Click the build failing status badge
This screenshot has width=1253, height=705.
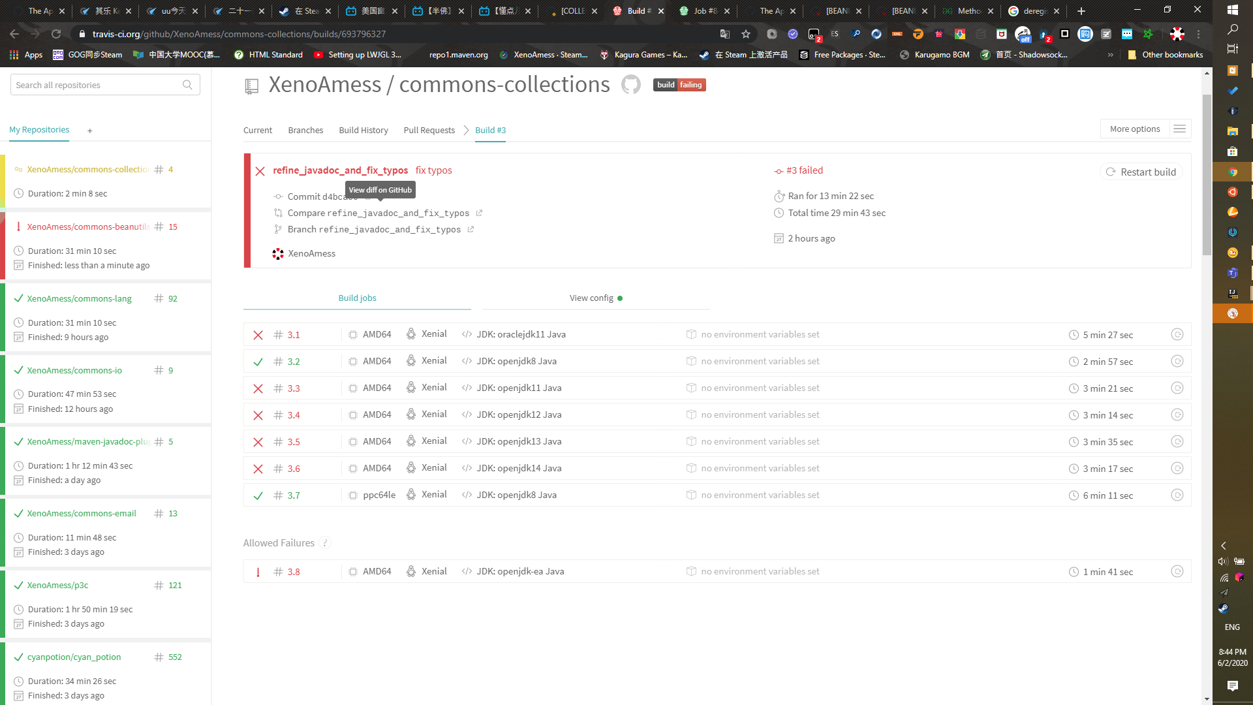point(679,85)
